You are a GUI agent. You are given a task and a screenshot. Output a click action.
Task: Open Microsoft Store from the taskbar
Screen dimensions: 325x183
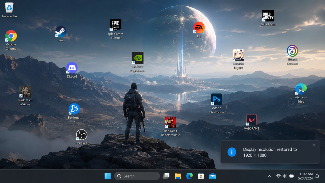201,176
